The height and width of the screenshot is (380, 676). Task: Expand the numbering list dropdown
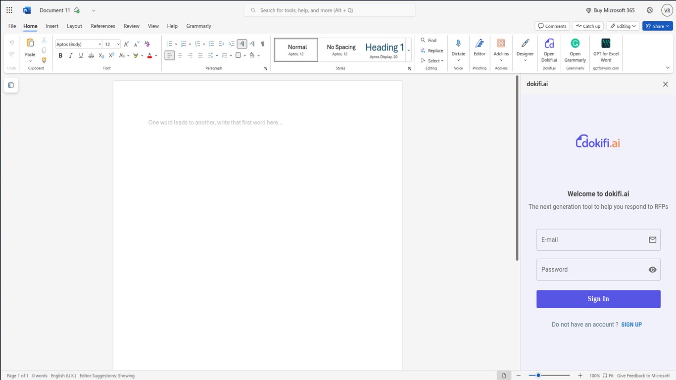point(190,44)
